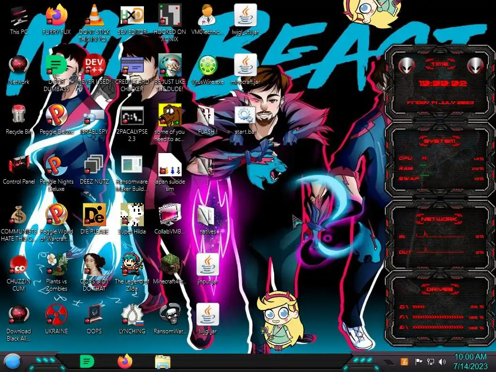Select the ISRAEL SPY shortcut
This screenshot has height=372, width=496.
point(94,120)
